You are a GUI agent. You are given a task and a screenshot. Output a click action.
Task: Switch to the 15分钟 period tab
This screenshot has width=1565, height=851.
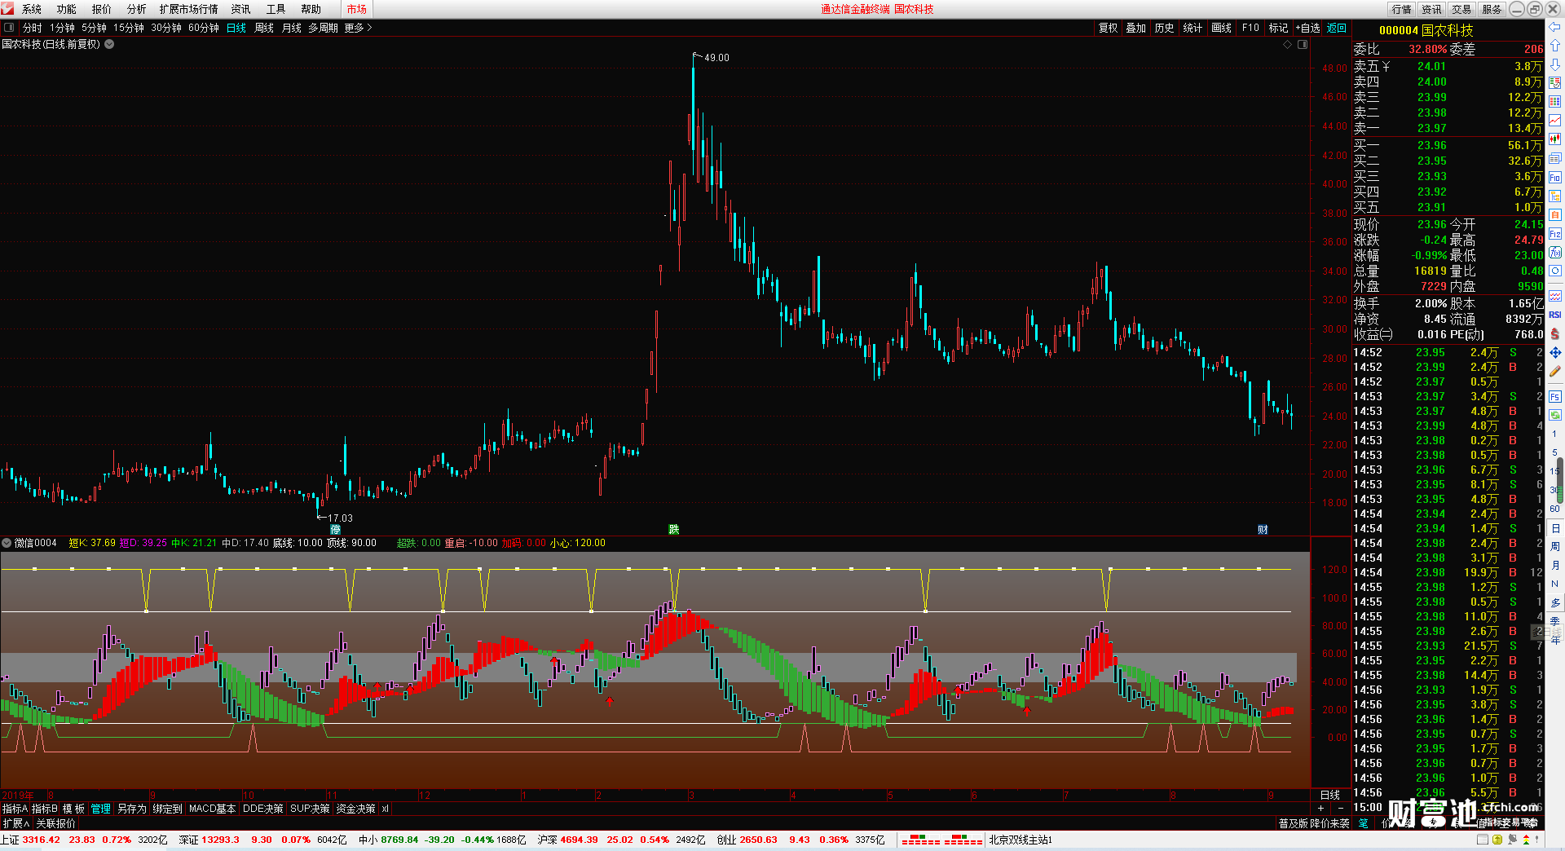(x=129, y=28)
